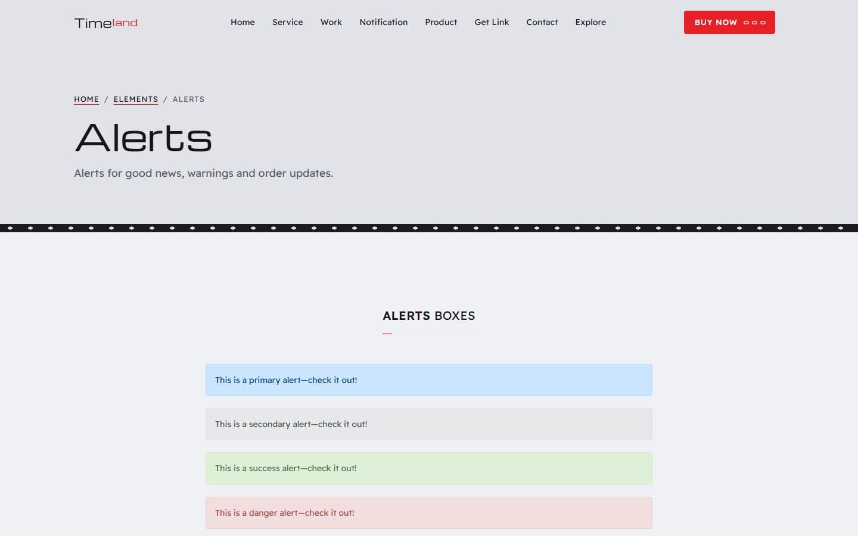Click the red danger alert box
This screenshot has width=858, height=536.
429,513
